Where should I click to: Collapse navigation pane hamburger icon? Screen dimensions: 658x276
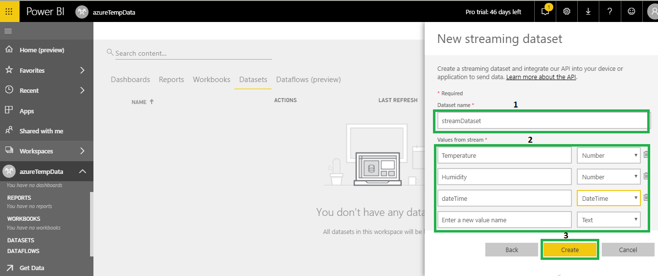(x=8, y=31)
